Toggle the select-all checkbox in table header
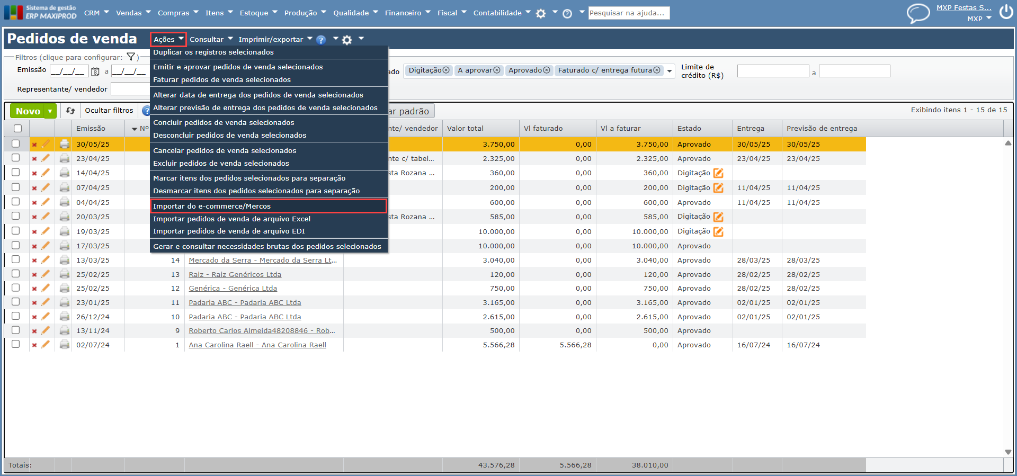The height and width of the screenshot is (476, 1017). coord(18,128)
